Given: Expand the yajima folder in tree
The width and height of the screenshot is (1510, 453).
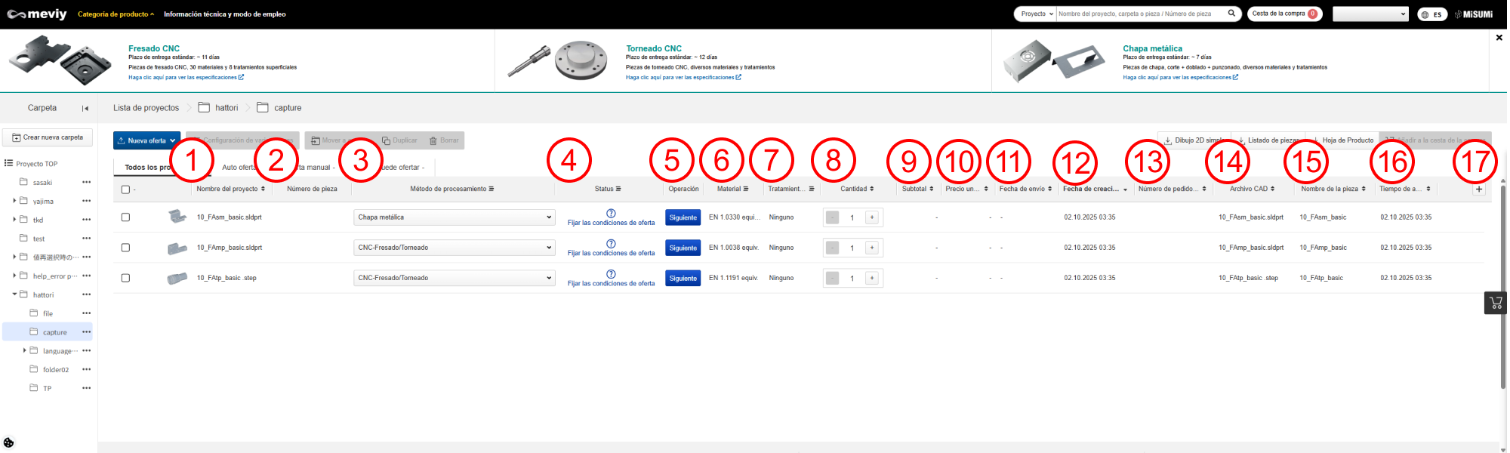Looking at the screenshot, I should point(14,201).
